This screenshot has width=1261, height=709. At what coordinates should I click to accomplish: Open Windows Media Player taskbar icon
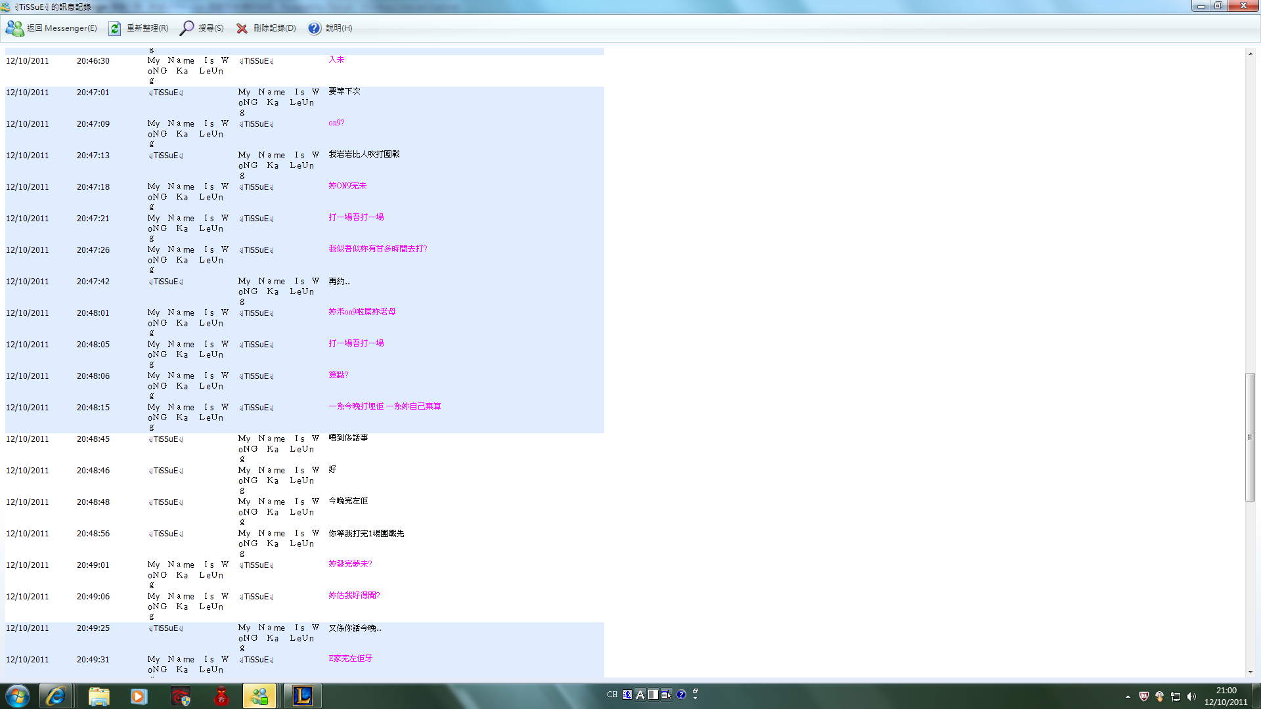pyautogui.click(x=139, y=696)
